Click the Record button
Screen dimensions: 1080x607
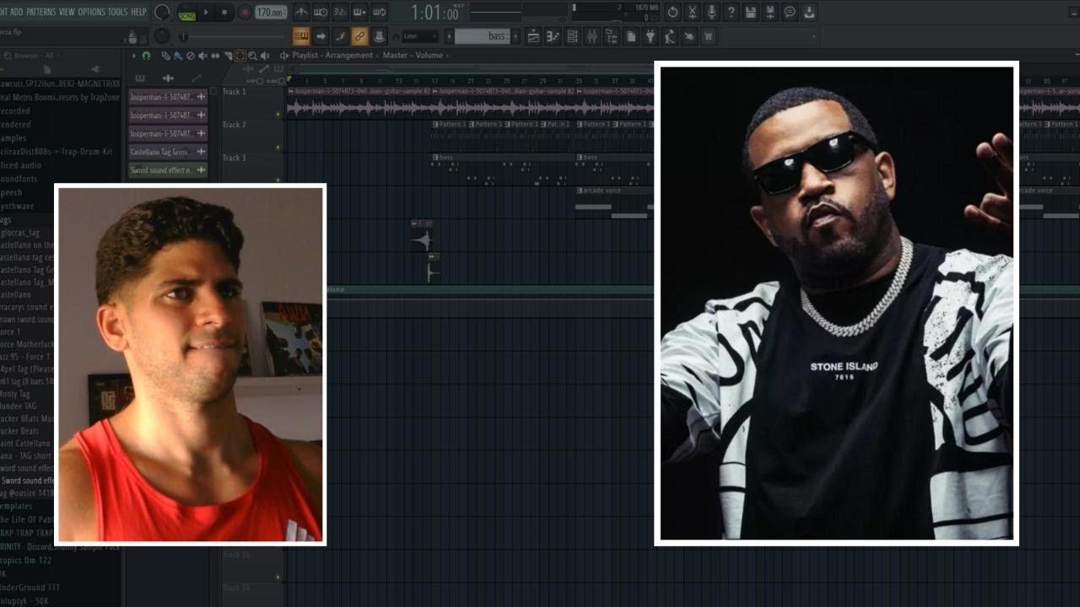pyautogui.click(x=245, y=13)
